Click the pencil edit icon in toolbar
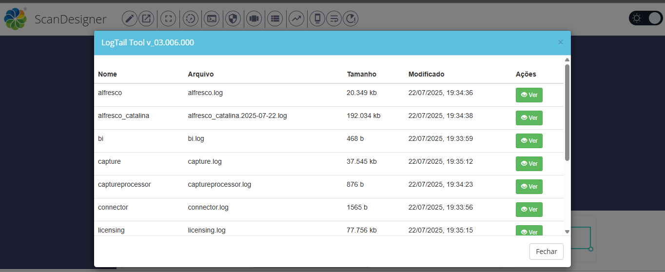This screenshot has width=665, height=272. (129, 19)
